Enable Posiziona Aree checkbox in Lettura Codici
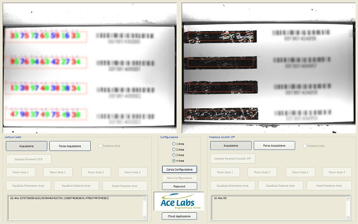This screenshot has height=224, width=358. pyautogui.click(x=100, y=146)
